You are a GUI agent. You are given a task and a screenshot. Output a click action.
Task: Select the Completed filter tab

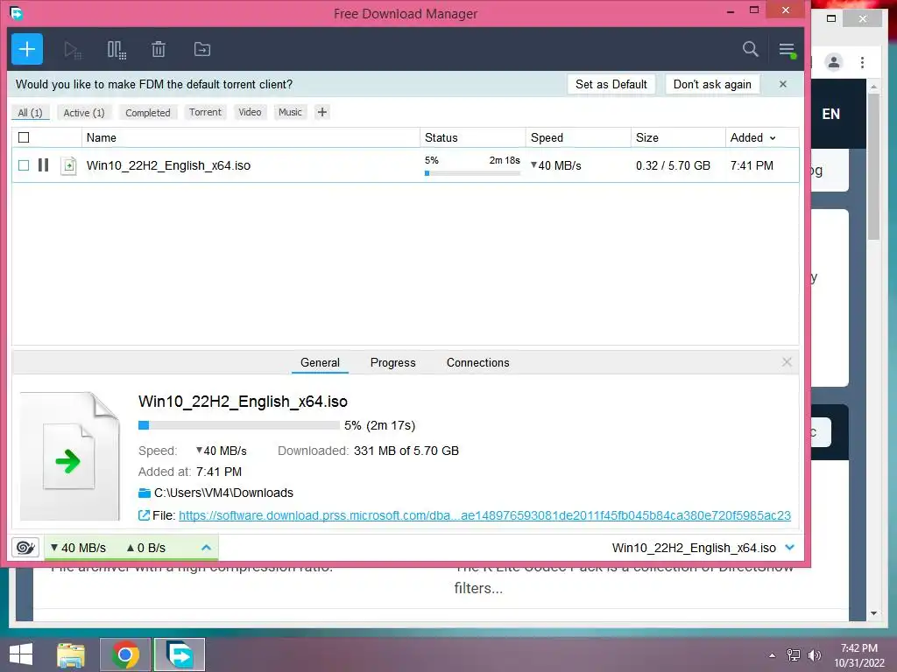pyautogui.click(x=147, y=113)
